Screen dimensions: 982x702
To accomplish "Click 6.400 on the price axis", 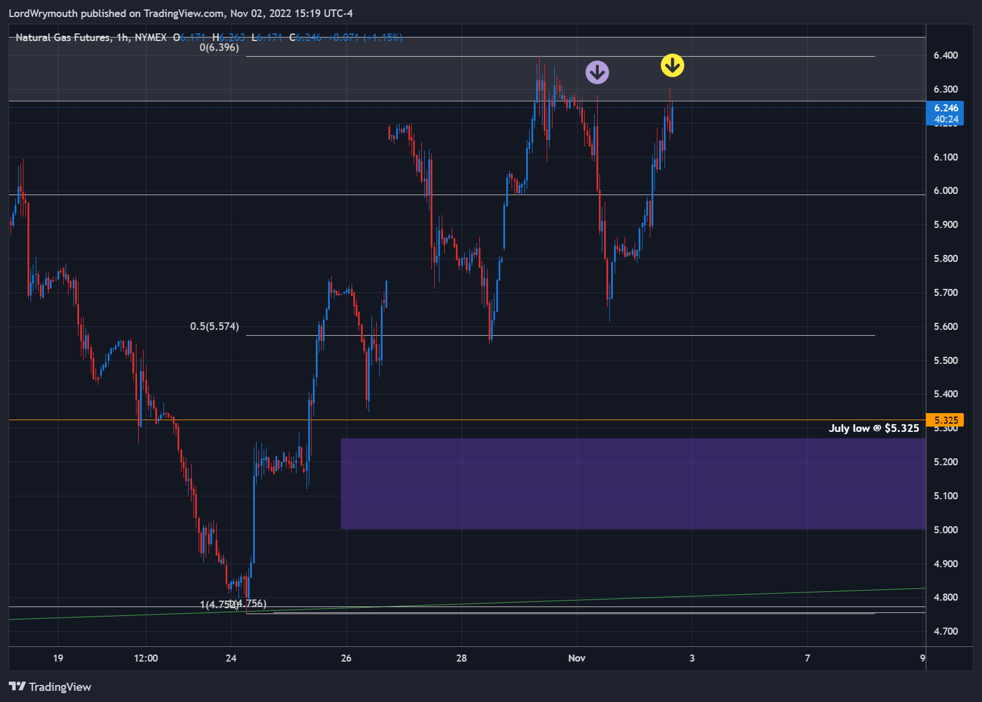I will (x=946, y=56).
